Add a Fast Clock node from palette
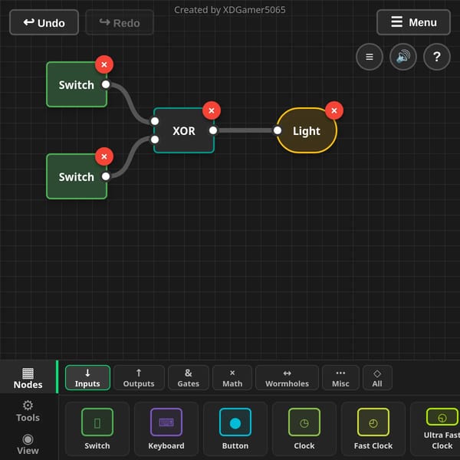Screen dimensions: 460x460 point(373,429)
